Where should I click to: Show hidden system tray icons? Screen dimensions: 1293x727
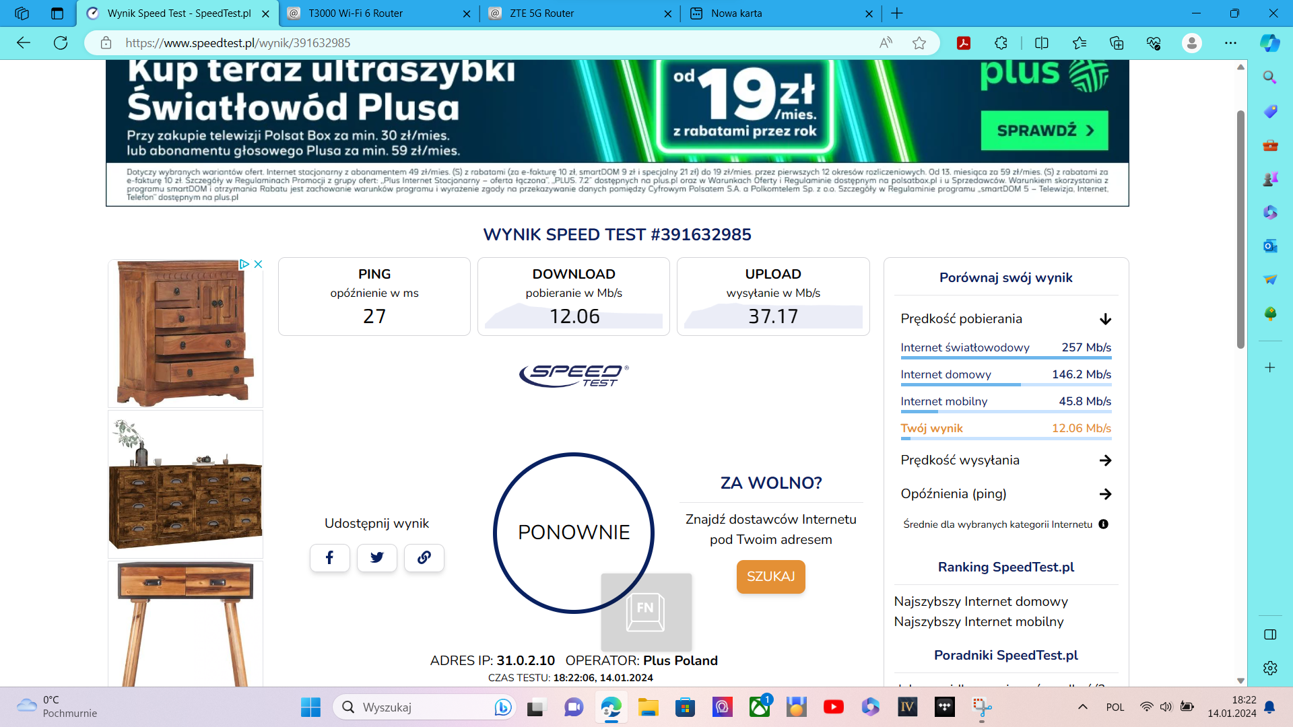pos(1082,707)
